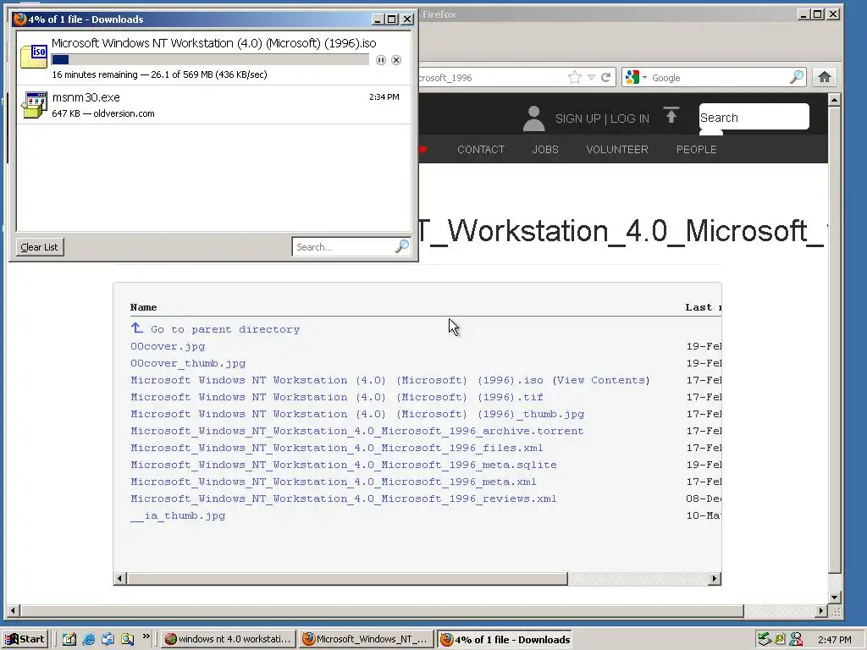Open the search engine dropdown next to Google
The width and height of the screenshot is (867, 650).
click(x=644, y=78)
